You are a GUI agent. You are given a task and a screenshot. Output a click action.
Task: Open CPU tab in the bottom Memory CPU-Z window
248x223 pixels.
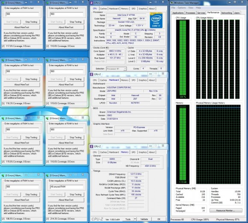pyautogui.click(x=95, y=152)
